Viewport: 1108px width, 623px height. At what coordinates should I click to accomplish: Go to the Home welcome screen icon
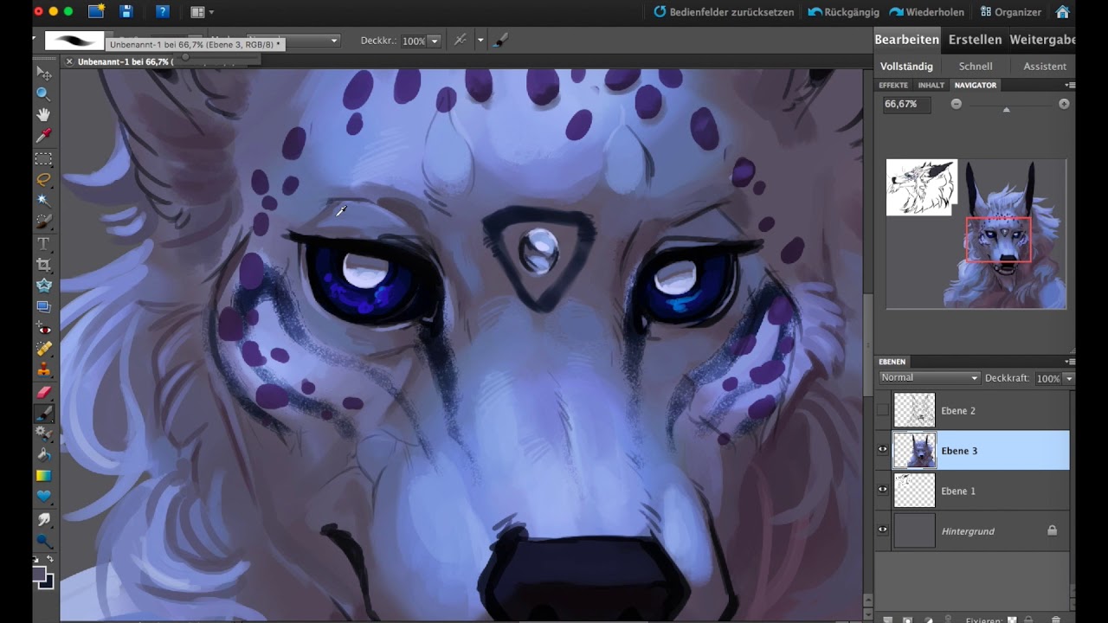point(1062,12)
